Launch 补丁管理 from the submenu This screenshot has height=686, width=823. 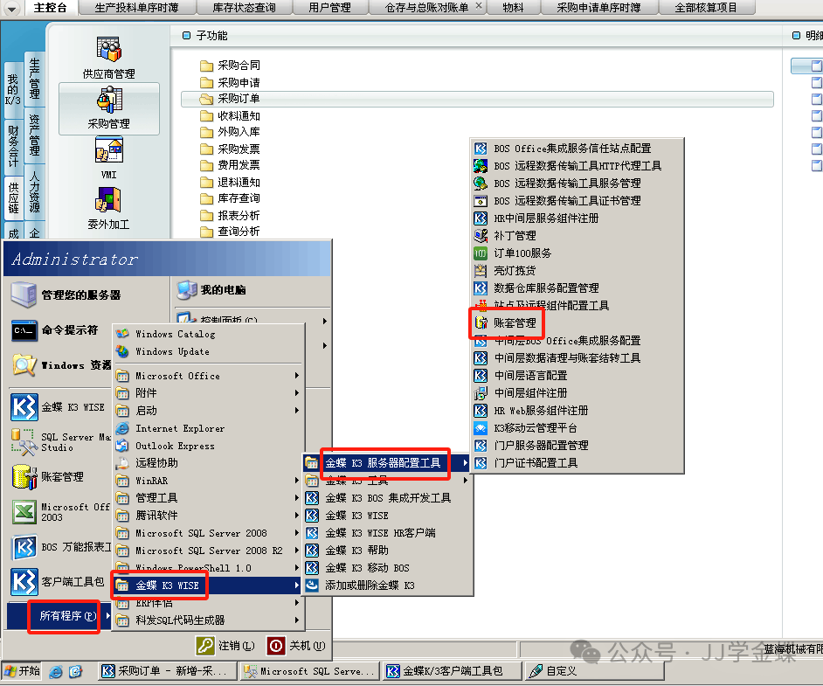pyautogui.click(x=515, y=236)
